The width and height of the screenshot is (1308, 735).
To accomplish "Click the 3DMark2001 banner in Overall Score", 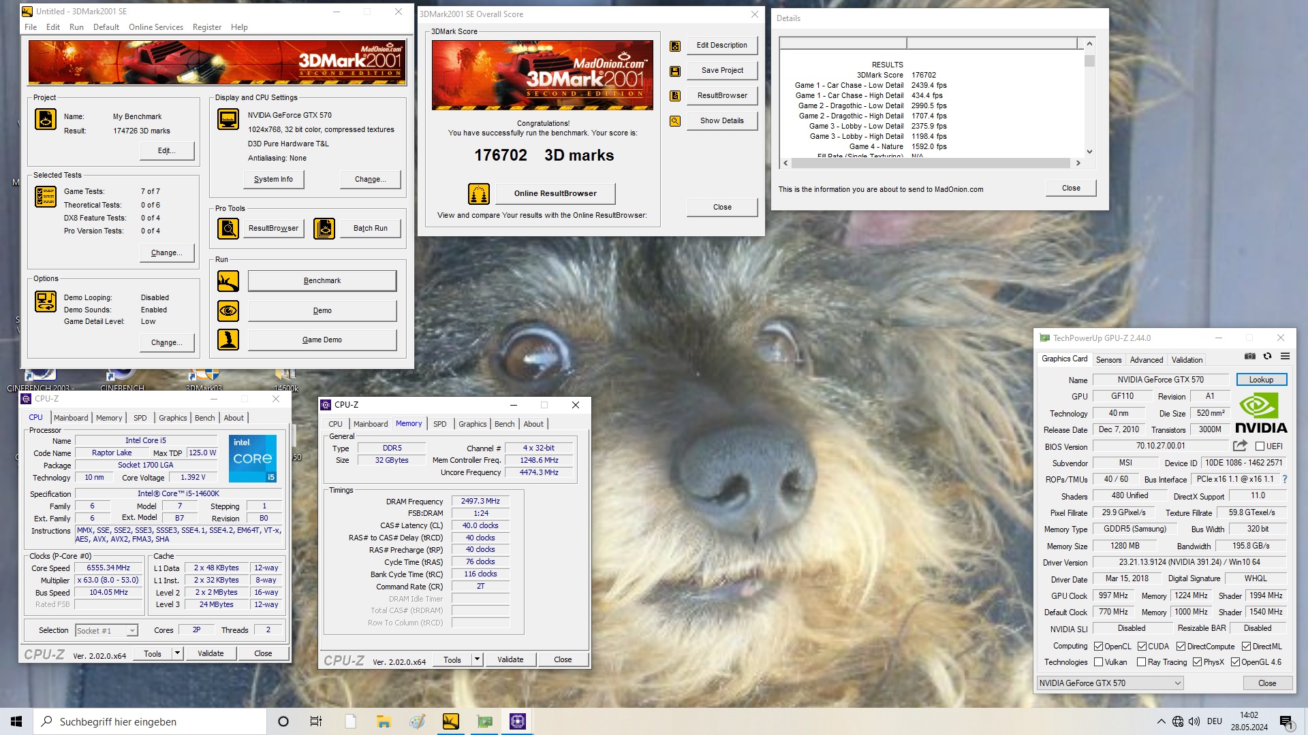I will click(x=542, y=75).
